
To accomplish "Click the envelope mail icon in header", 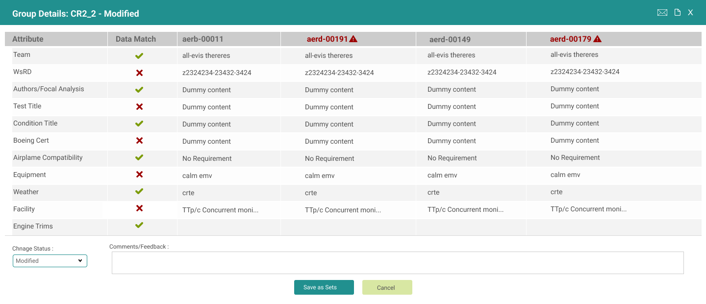I will pyautogui.click(x=662, y=13).
